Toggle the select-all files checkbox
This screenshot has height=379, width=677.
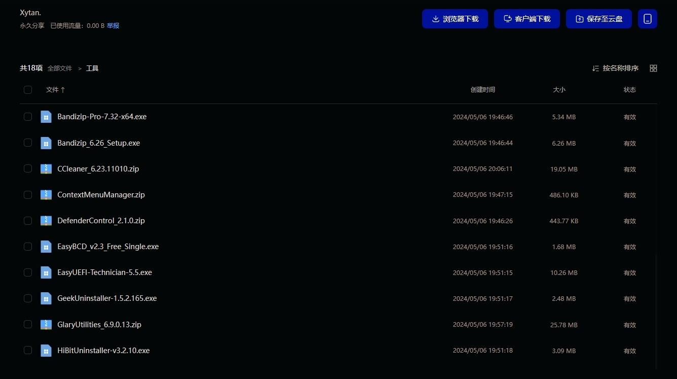pyautogui.click(x=28, y=90)
